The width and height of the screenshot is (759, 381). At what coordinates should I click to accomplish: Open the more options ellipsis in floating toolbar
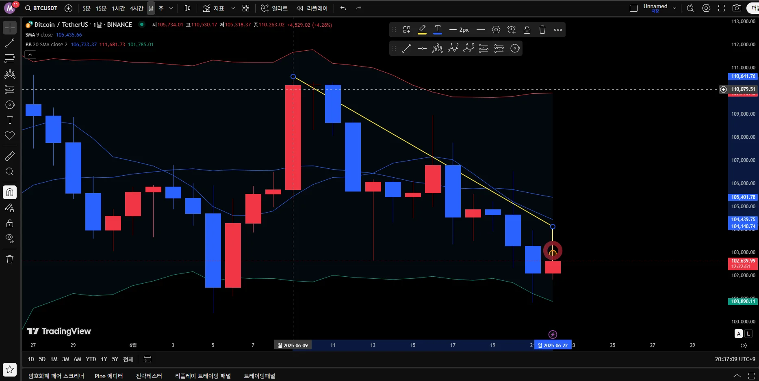tap(558, 30)
